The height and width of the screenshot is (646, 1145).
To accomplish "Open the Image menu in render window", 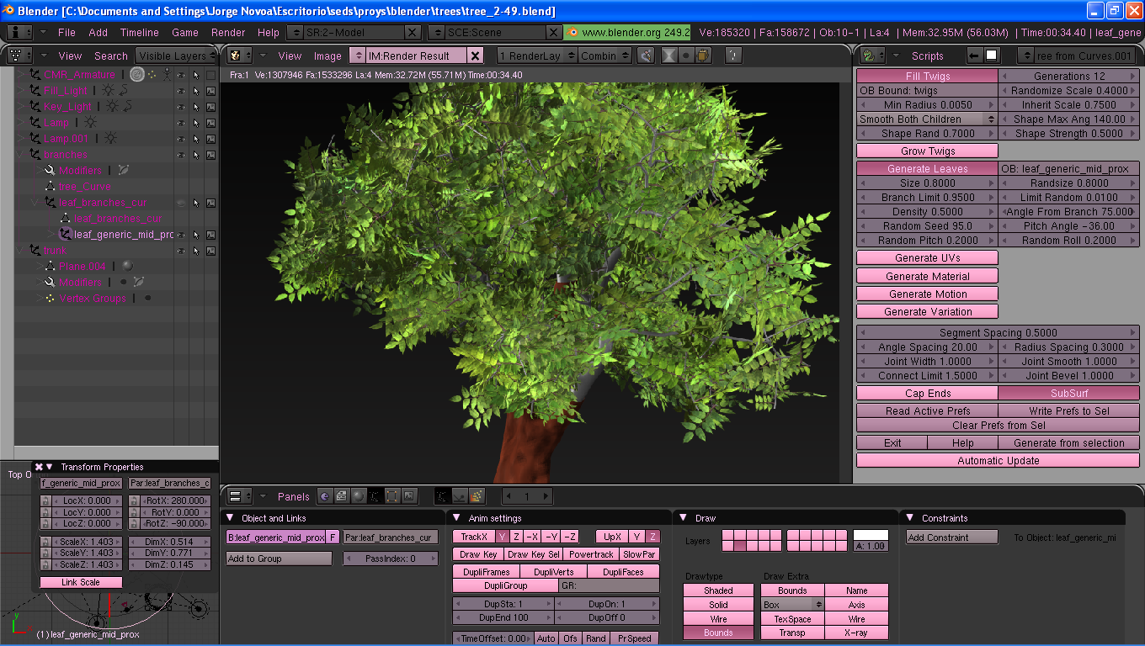I will click(328, 56).
